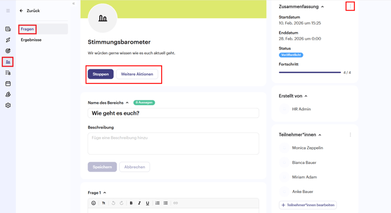This screenshot has width=391, height=213.
Task: Open the Teilnehmer*innen three-dot menu
Action: pos(350,135)
